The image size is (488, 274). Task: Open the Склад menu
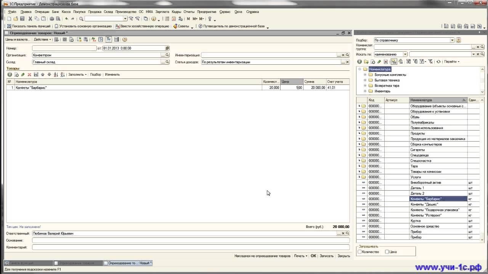pos(108,12)
